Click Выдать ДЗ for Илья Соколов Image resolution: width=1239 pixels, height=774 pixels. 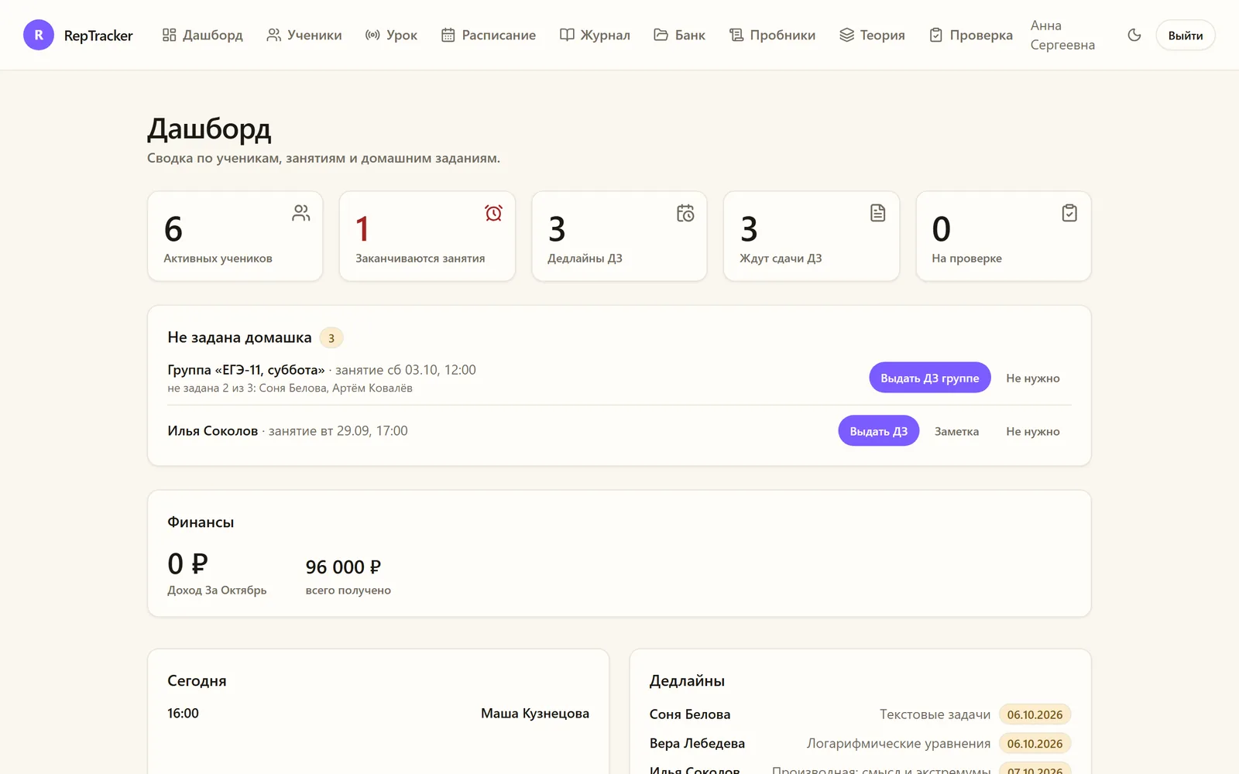pos(879,431)
